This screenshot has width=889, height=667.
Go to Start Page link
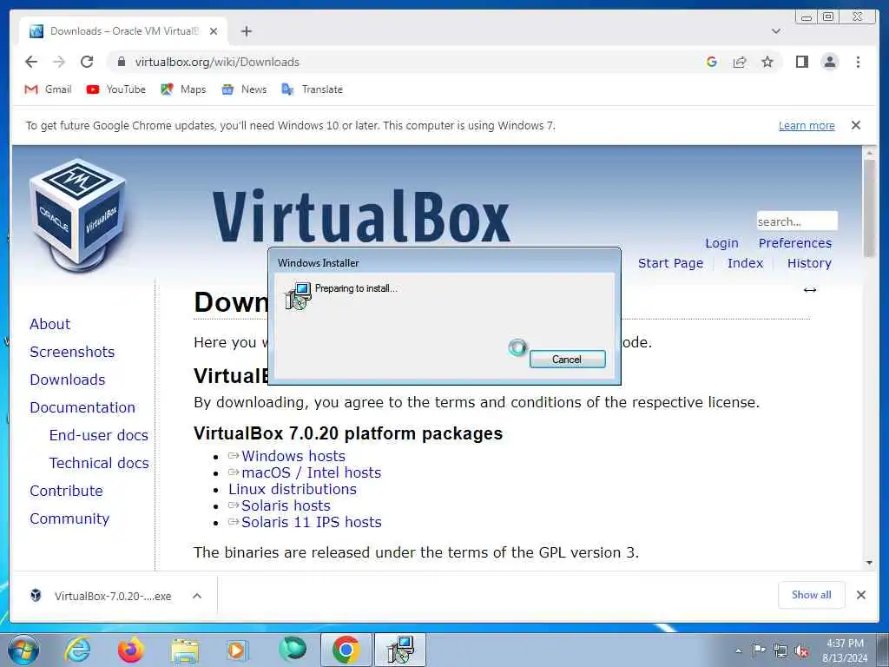pos(670,263)
